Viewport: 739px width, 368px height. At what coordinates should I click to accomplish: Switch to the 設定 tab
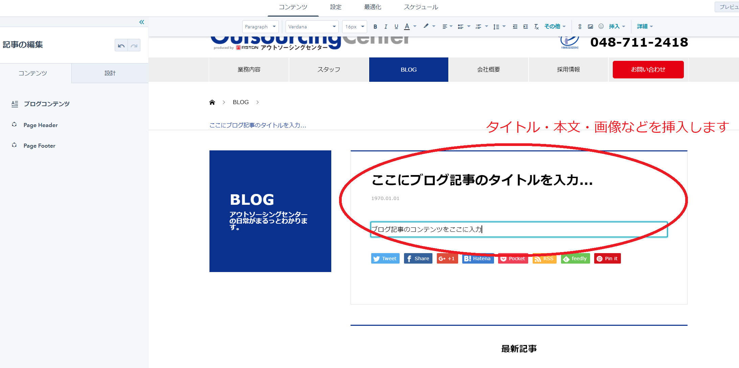(336, 7)
